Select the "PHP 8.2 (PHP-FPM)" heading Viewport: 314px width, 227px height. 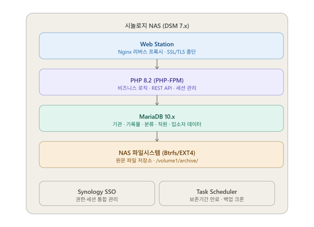157,81
